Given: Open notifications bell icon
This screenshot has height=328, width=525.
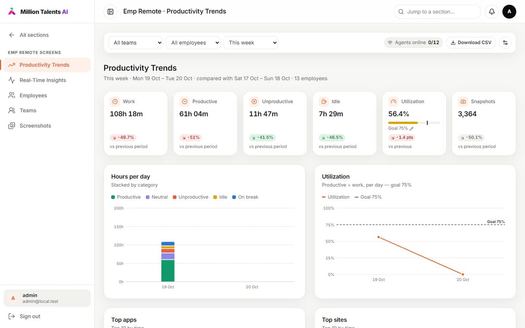Looking at the screenshot, I should click(492, 12).
